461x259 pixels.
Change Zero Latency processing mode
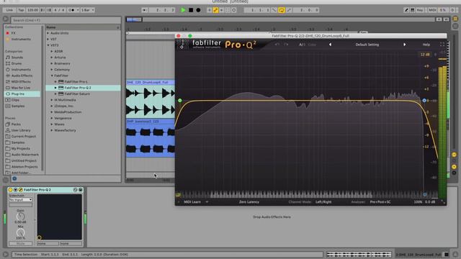coord(249,202)
